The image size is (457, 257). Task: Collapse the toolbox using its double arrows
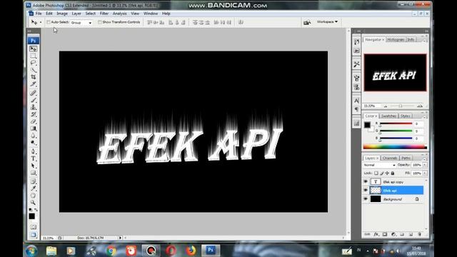point(29,31)
